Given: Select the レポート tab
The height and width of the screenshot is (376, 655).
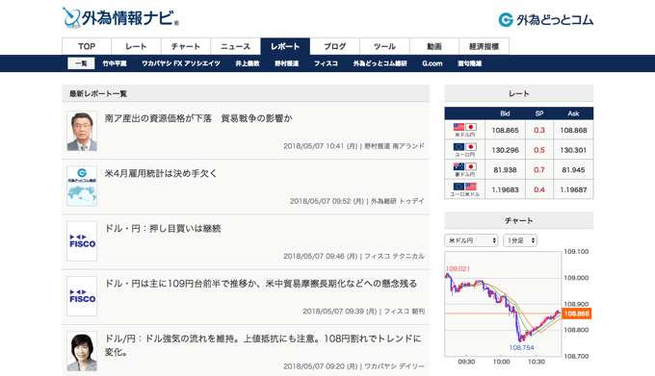Looking at the screenshot, I should click(x=285, y=46).
